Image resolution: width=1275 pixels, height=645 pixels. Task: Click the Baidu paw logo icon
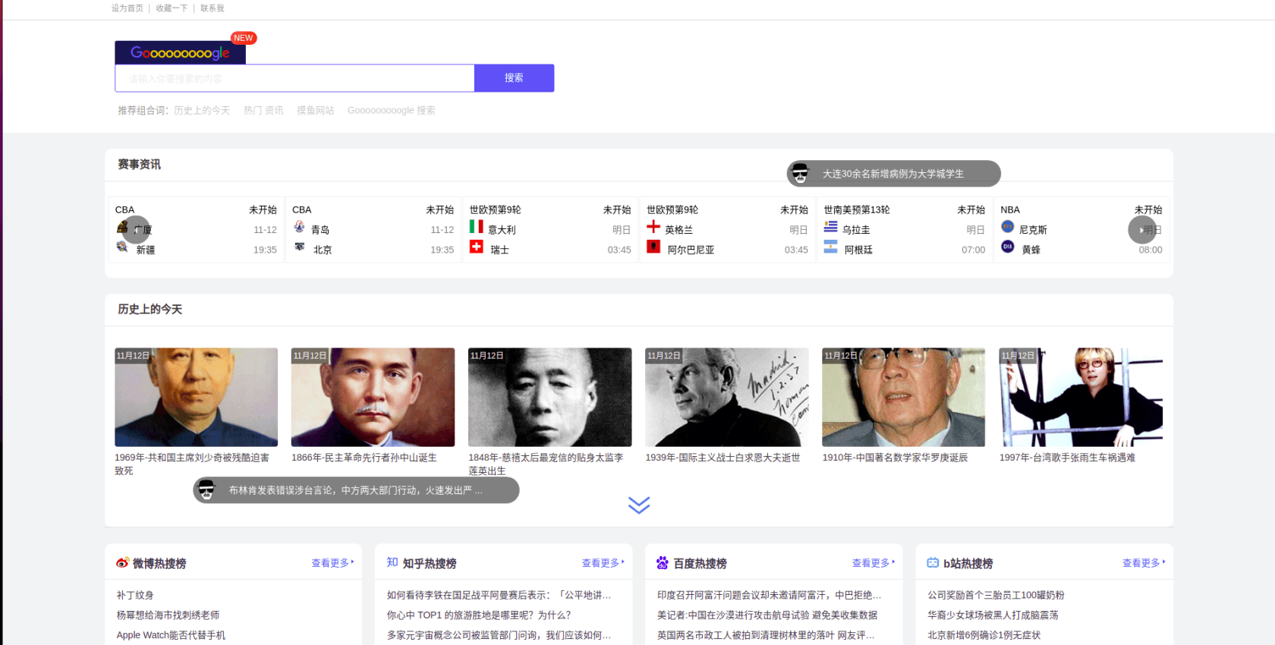(663, 563)
